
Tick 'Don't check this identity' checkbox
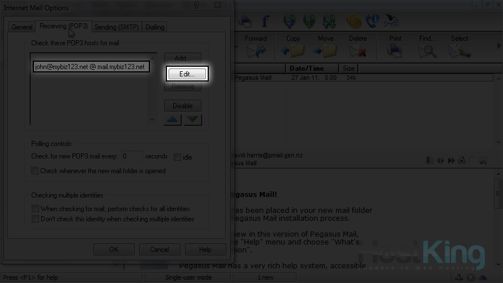35,219
